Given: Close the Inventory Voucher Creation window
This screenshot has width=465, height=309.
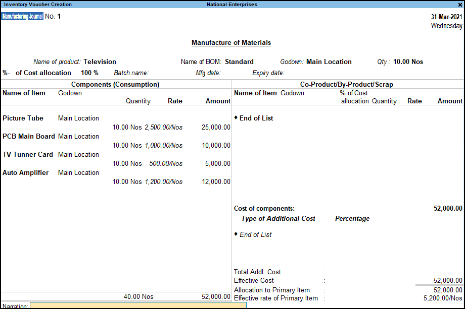Looking at the screenshot, I should tap(459, 5).
